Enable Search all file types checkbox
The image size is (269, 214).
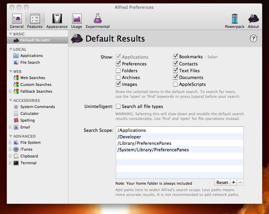[118, 106]
